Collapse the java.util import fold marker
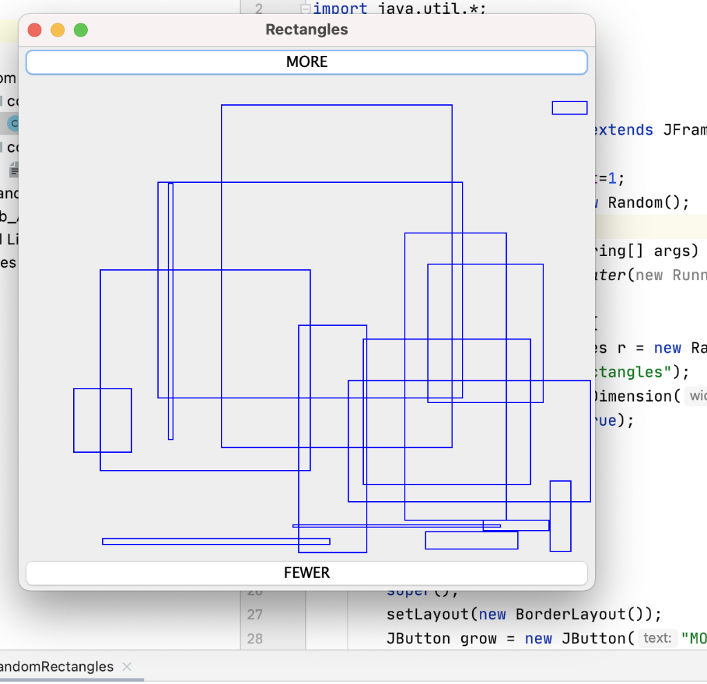Image resolution: width=707 pixels, height=684 pixels. pyautogui.click(x=306, y=9)
